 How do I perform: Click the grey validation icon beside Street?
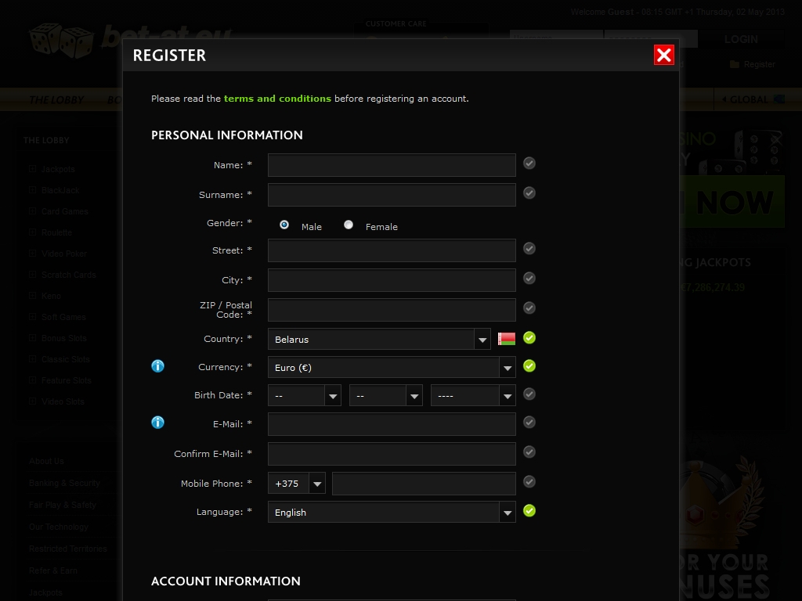[529, 249]
